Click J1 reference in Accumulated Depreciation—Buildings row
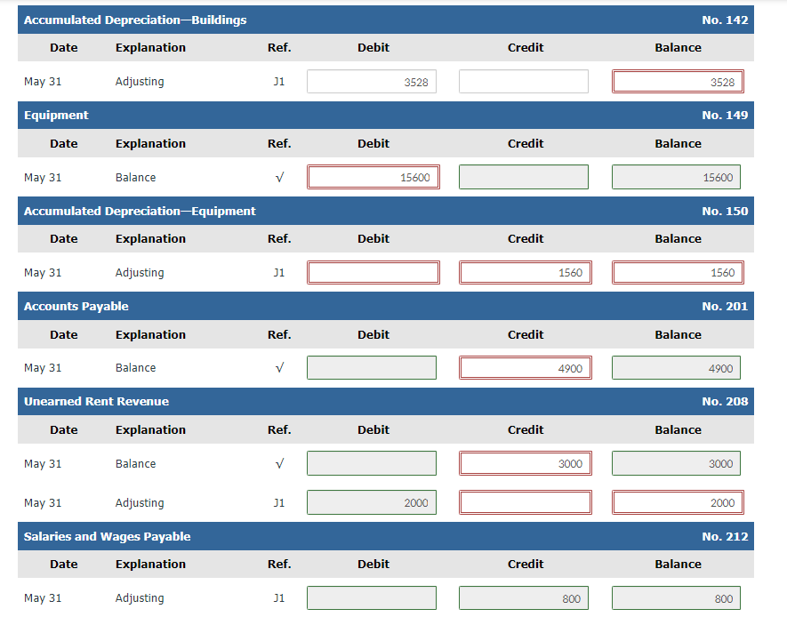The height and width of the screenshot is (617, 787). click(279, 81)
